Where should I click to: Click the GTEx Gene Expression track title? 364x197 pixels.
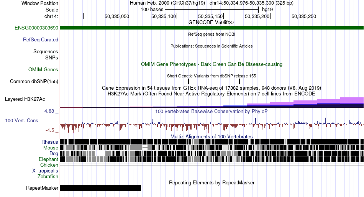(x=212, y=88)
